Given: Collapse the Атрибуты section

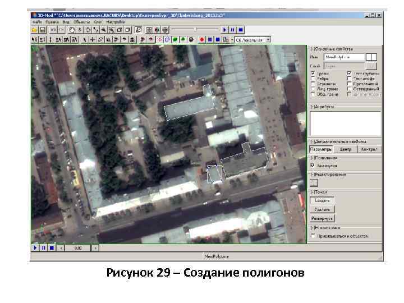Looking at the screenshot, I should pos(313,107).
